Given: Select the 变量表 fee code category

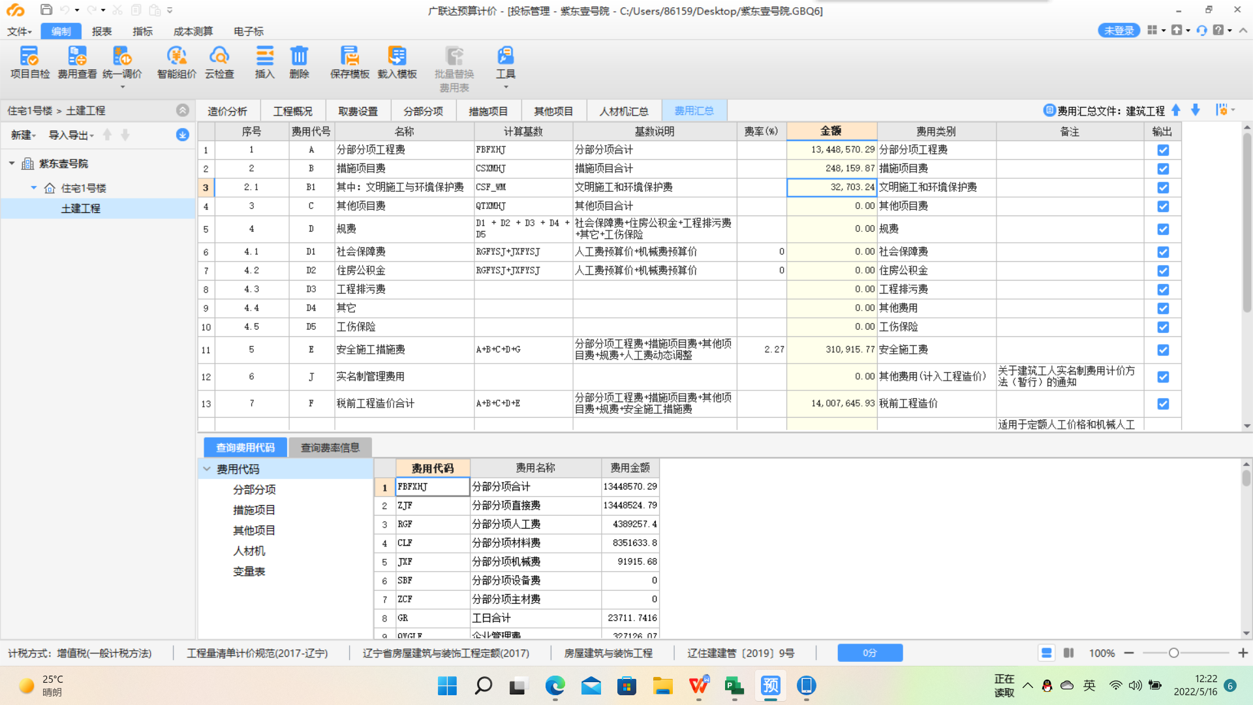Looking at the screenshot, I should coord(249,571).
